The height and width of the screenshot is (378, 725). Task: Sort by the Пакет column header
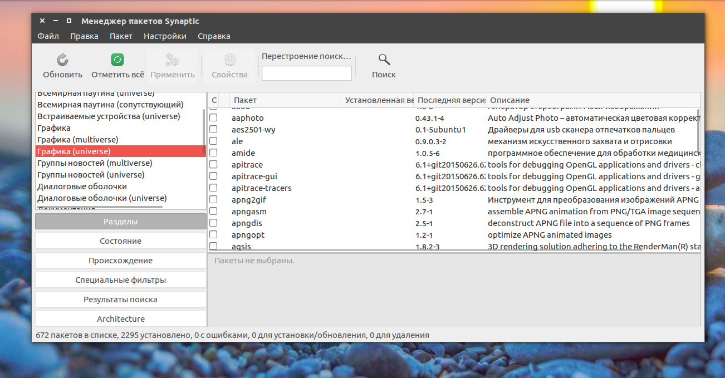[x=285, y=100]
